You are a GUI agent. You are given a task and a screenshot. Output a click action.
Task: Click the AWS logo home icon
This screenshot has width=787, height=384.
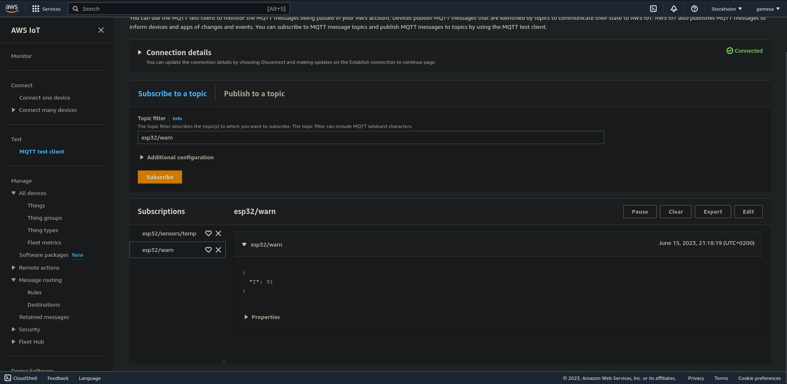pyautogui.click(x=12, y=8)
